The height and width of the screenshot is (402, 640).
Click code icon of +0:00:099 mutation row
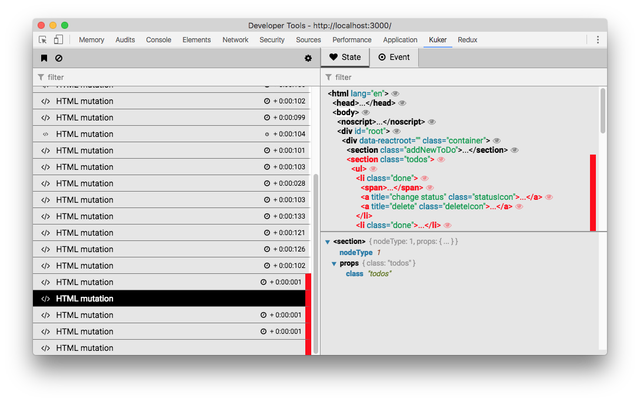click(45, 118)
